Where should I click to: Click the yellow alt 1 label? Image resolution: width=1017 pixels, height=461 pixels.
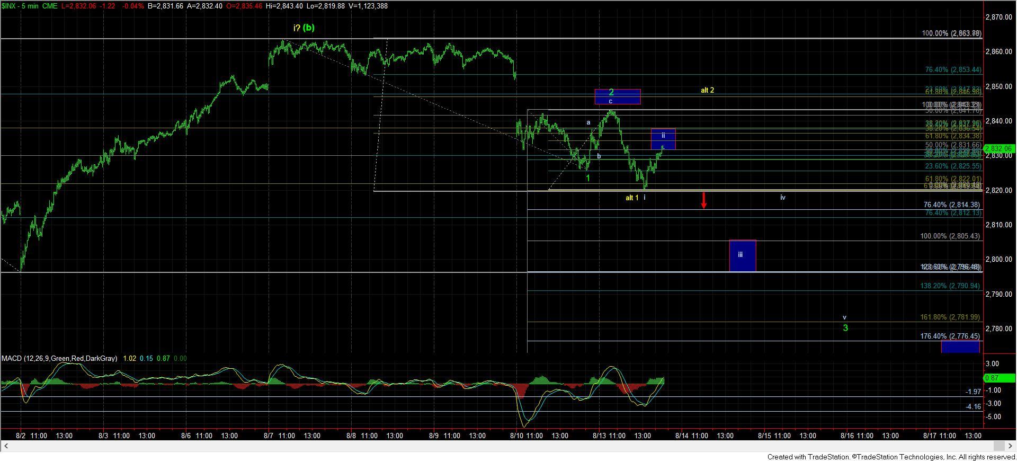(632, 198)
